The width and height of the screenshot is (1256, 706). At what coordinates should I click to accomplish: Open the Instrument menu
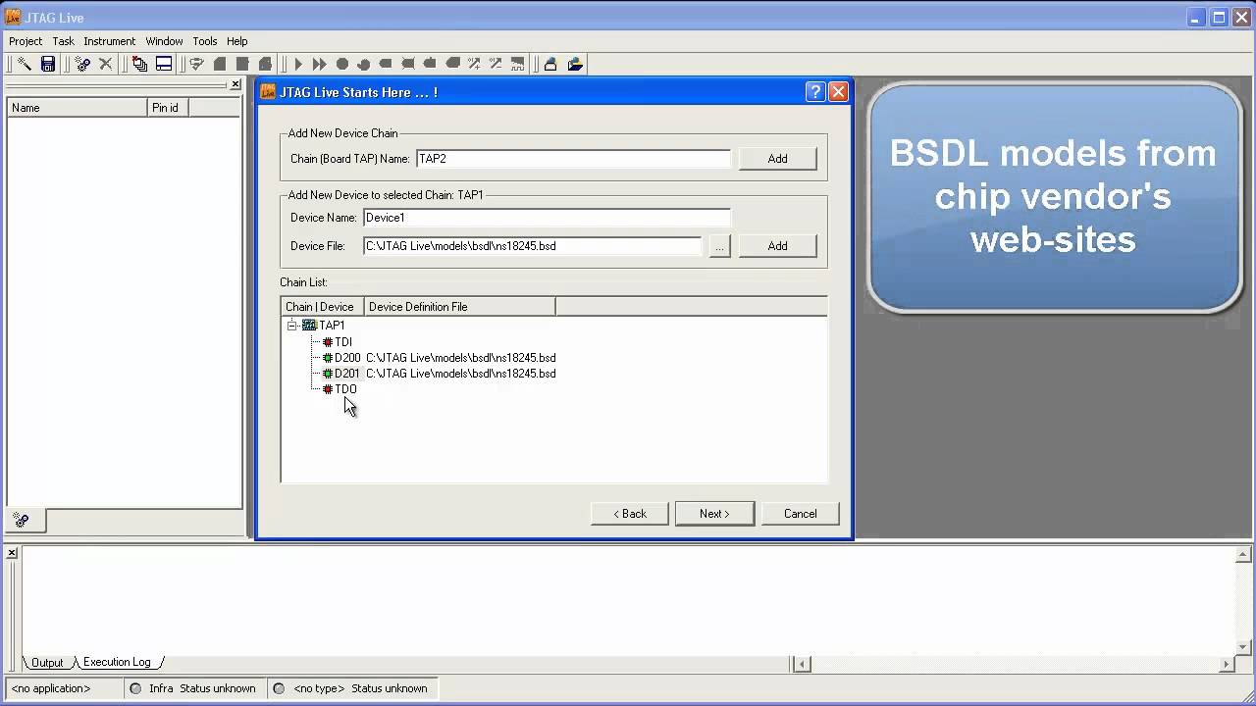point(109,41)
